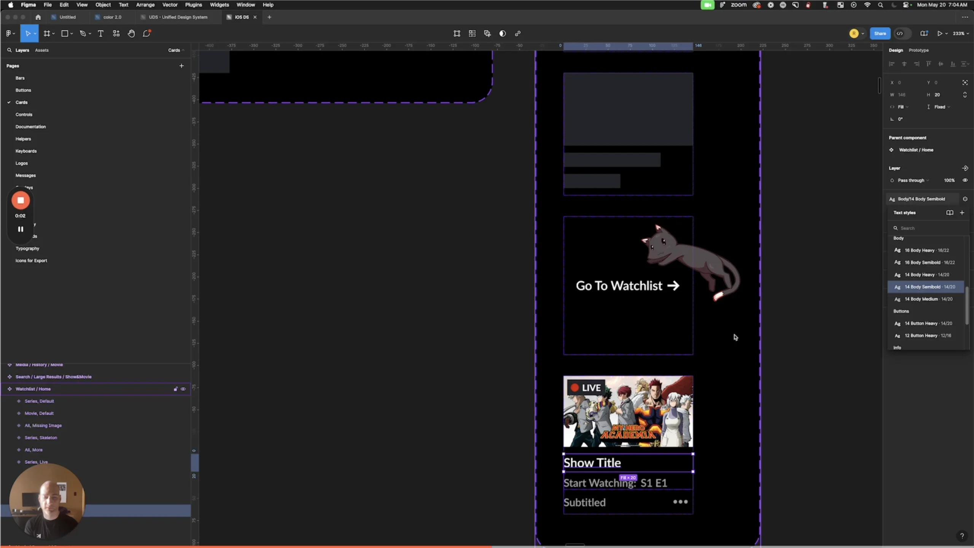Screen dimensions: 974x548
Task: Open the Plugins menu
Action: tap(193, 5)
